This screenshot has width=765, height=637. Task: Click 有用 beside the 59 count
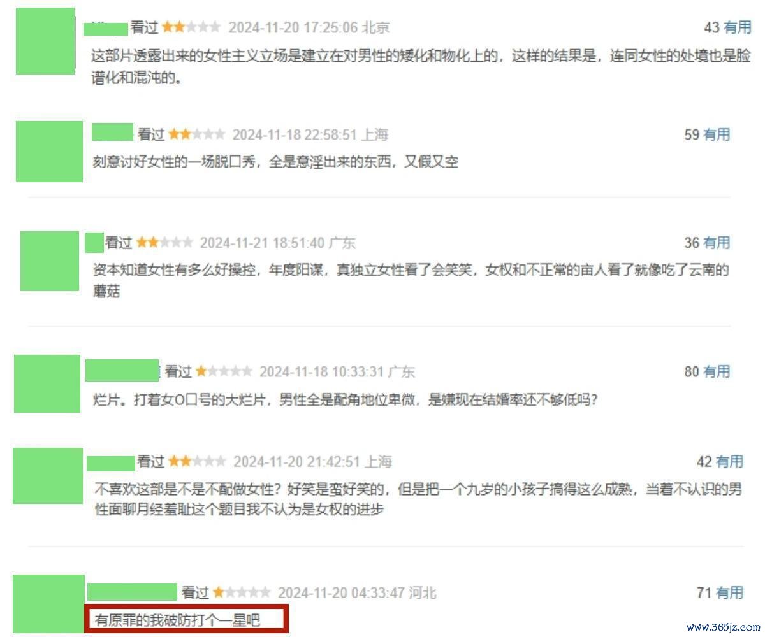pos(717,134)
